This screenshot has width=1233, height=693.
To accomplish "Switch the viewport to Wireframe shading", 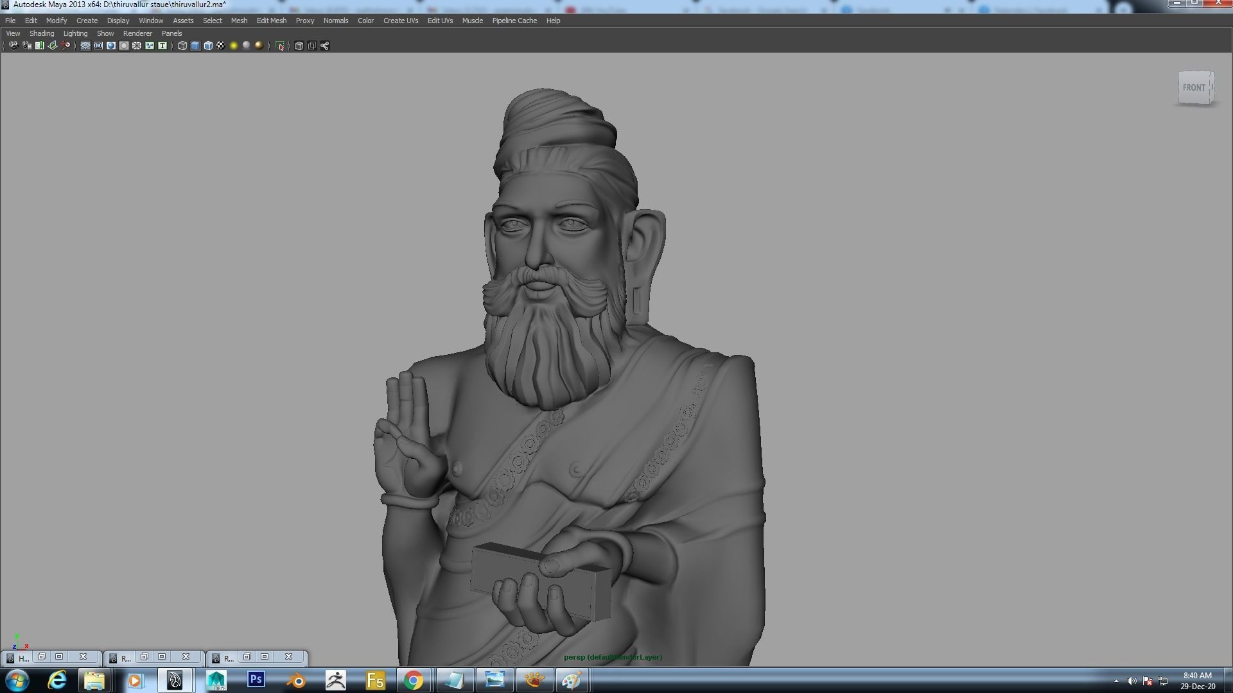I will pos(182,46).
